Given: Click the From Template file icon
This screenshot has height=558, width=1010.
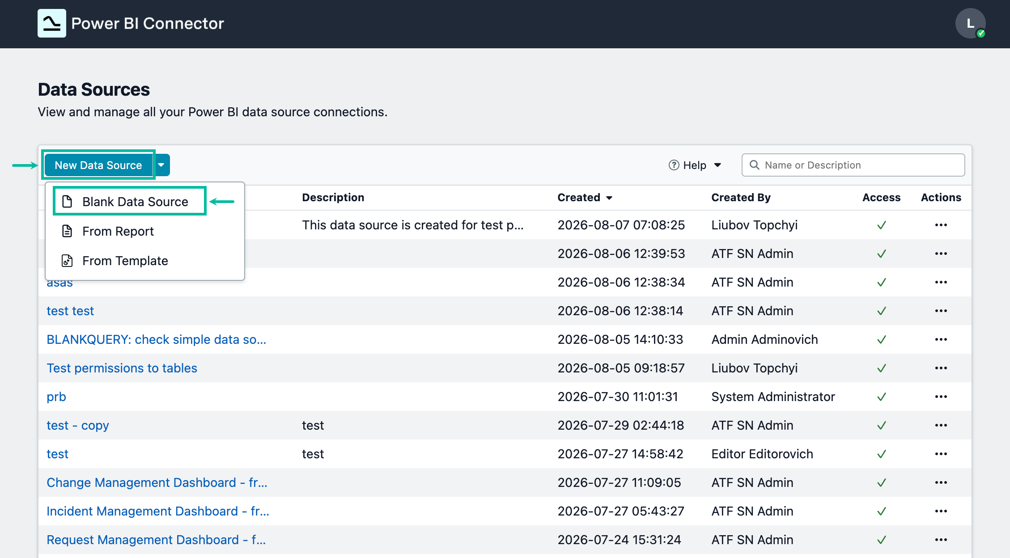Looking at the screenshot, I should click(x=67, y=261).
